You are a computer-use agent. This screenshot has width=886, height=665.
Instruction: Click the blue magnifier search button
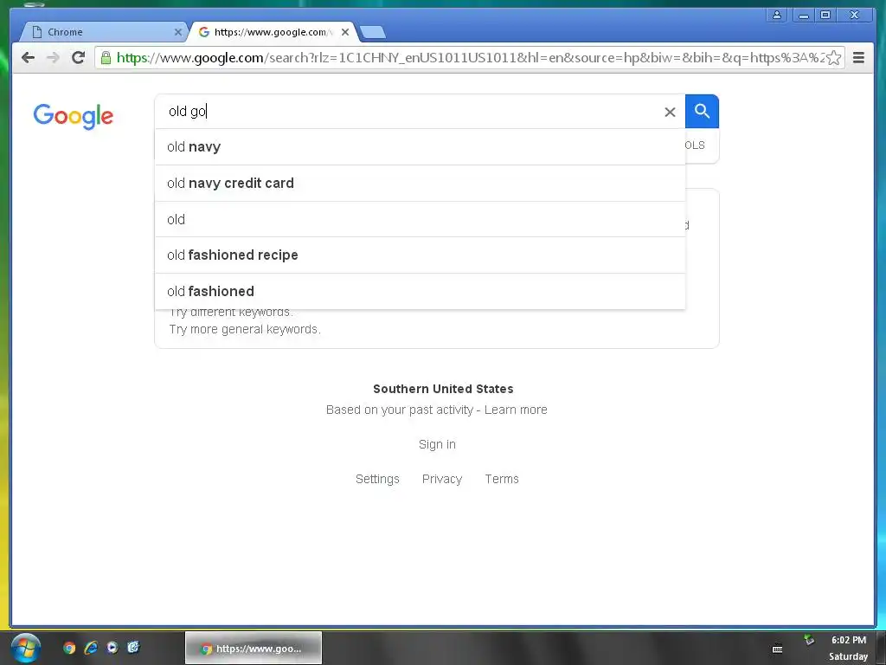[702, 112]
